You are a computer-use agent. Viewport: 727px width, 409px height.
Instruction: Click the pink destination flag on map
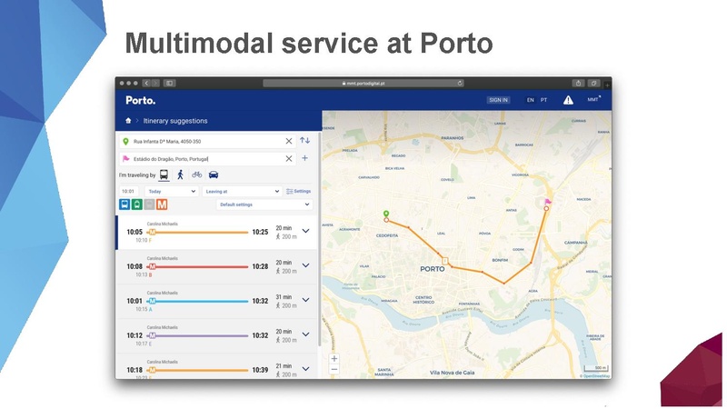pos(548,202)
